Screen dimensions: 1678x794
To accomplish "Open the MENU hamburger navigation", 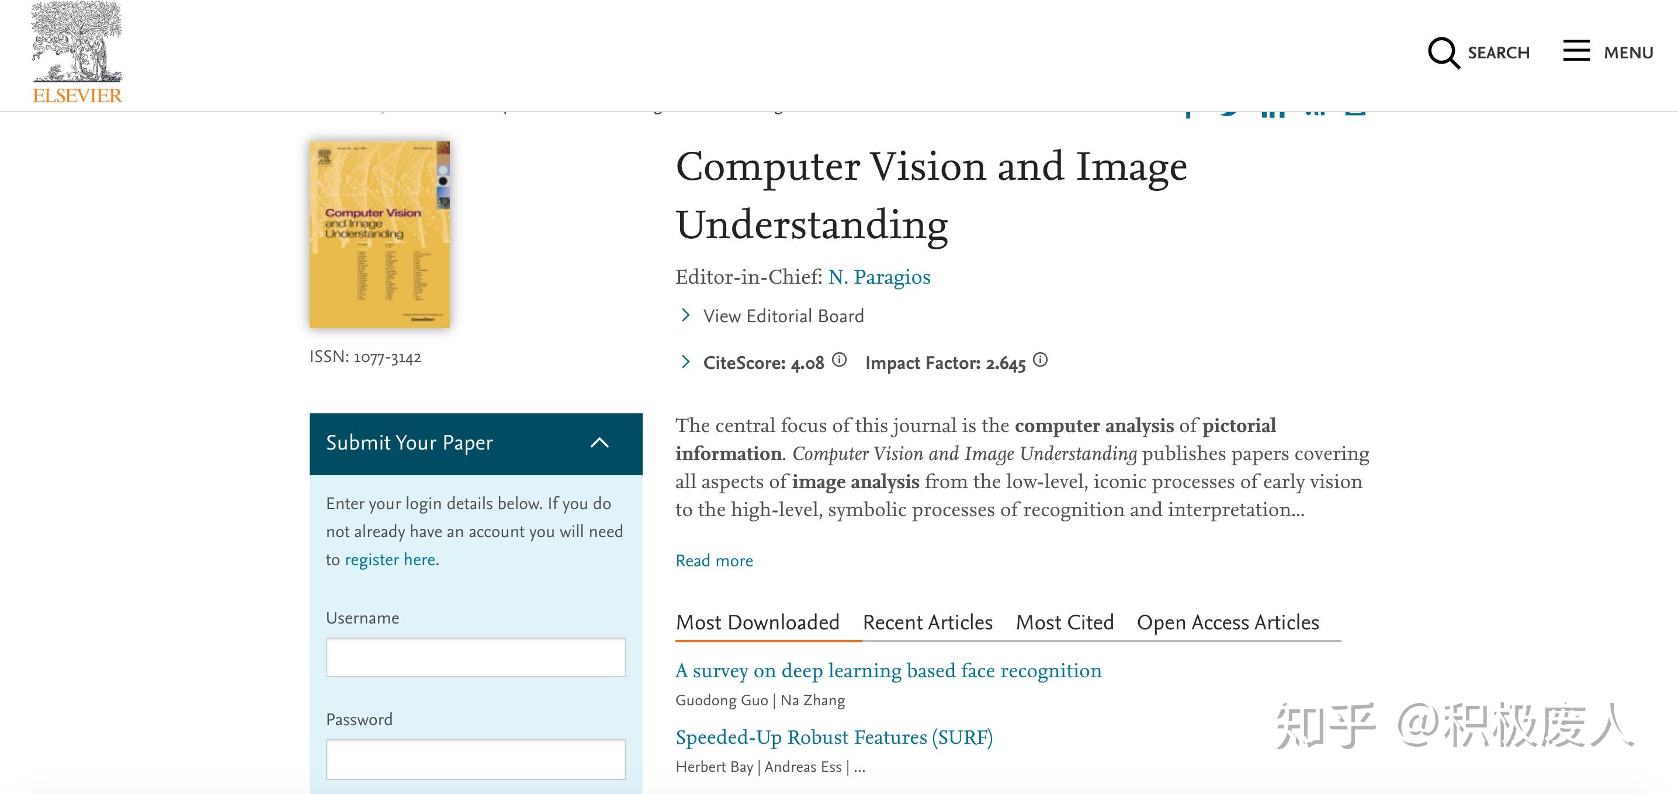I will click(x=1577, y=51).
